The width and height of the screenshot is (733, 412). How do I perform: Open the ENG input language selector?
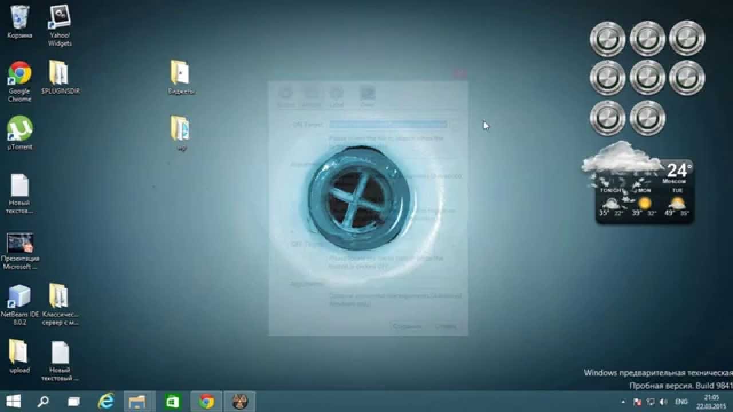(681, 402)
